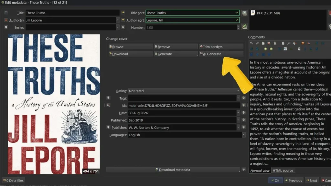Undo the last edit in Comments toolbar

pos(251,43)
